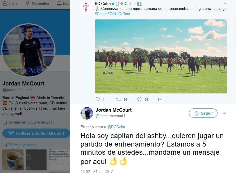Expand the options chevron beside Seguir
The image size is (237, 173).
pos(224,113)
